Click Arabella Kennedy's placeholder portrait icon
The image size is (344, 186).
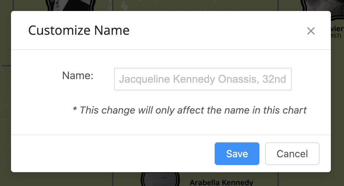click(163, 179)
